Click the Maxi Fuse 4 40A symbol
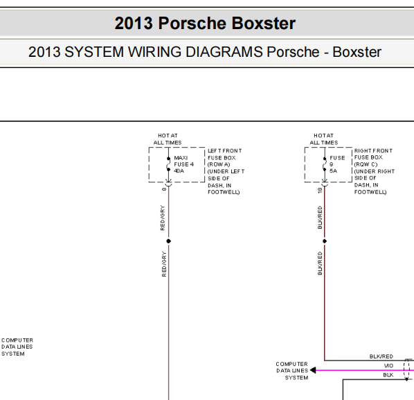414x400 pixels. click(168, 164)
